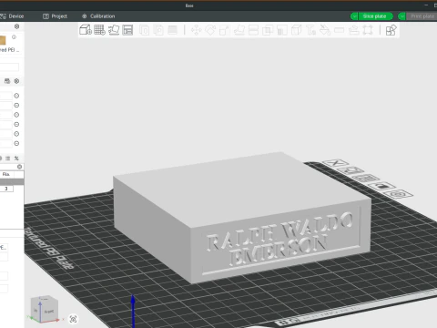Viewport: 437px width, 328px height.
Task: Select the Move tool icon
Action: click(197, 30)
